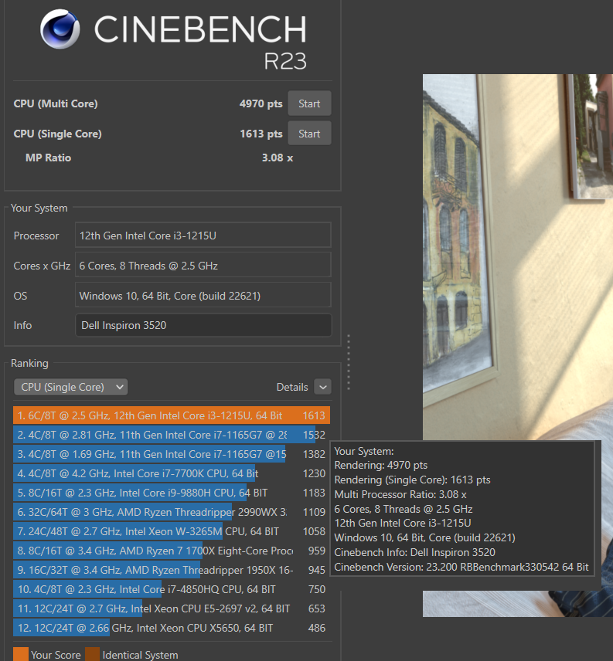Click the MP Ratio value 3.08 x
This screenshot has width=613, height=661.
tap(278, 158)
